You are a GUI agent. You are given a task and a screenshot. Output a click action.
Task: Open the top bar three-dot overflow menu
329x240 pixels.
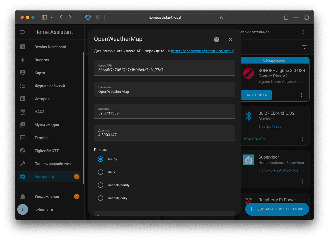pyautogui.click(x=303, y=32)
